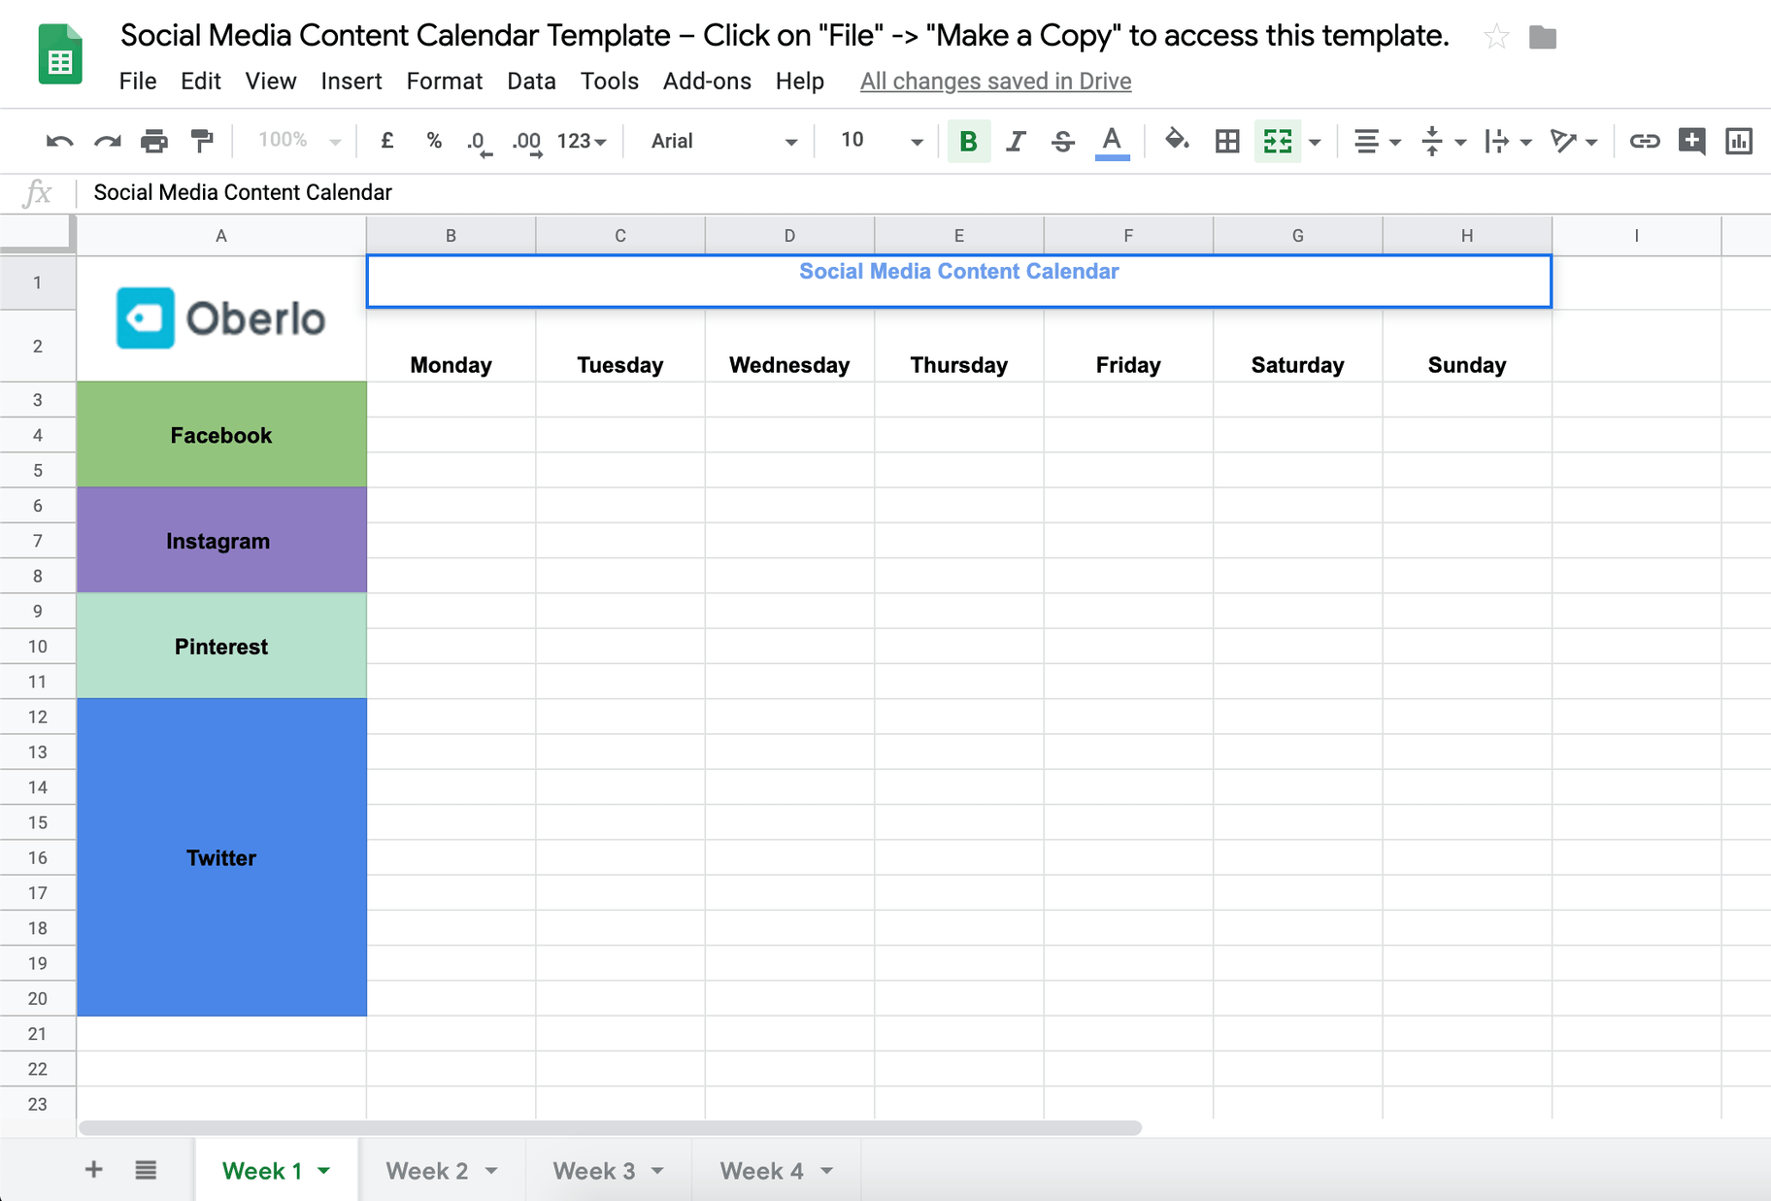This screenshot has height=1201, width=1771.
Task: Toggle strikethrough formatting button
Action: (1063, 142)
